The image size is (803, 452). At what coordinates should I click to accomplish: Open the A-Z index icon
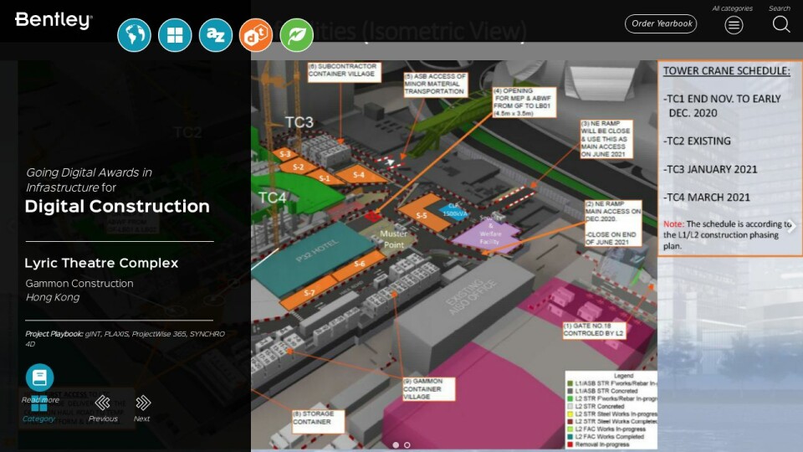click(x=216, y=35)
